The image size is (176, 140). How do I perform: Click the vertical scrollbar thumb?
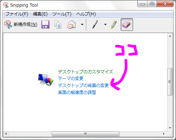170,82
